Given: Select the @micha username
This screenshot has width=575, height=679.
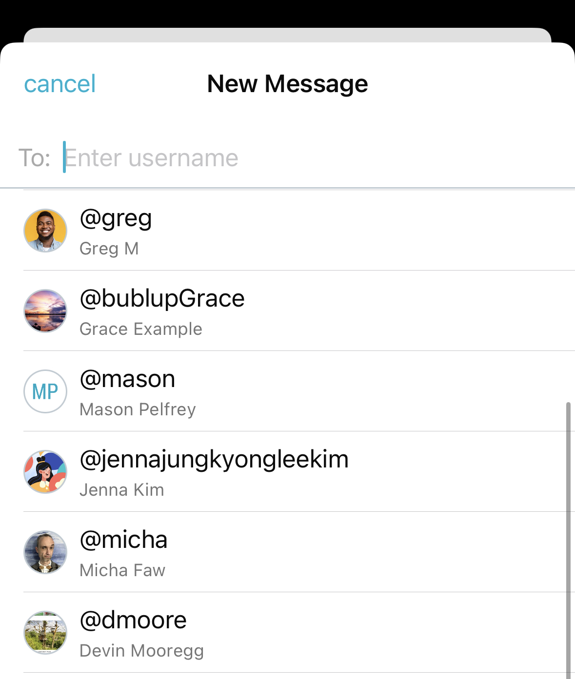Looking at the screenshot, I should click(x=123, y=540).
